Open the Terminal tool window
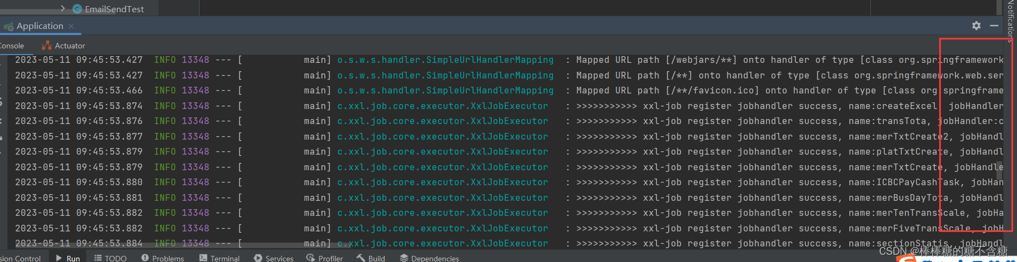1017x262 pixels. pos(220,258)
